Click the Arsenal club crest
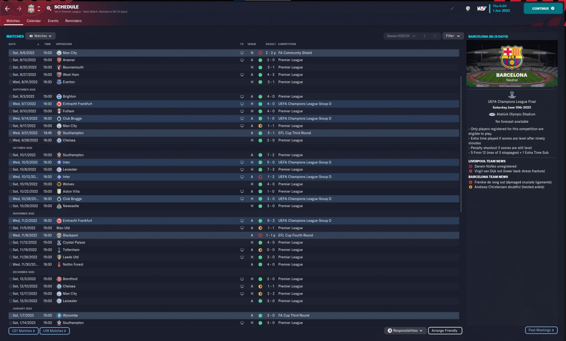This screenshot has width=566, height=341. (x=59, y=60)
